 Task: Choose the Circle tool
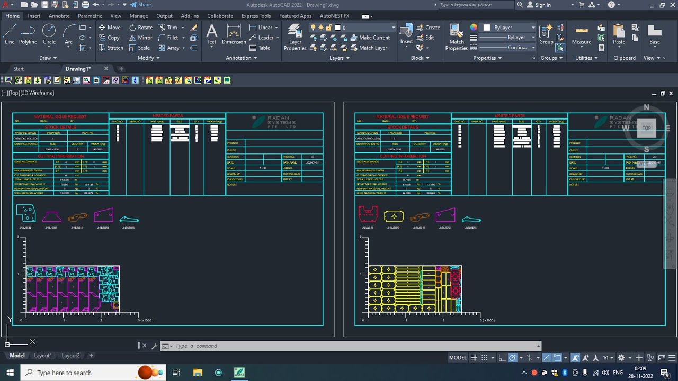[49, 34]
